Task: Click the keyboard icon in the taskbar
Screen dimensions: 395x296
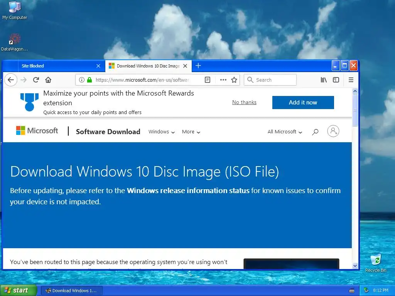Action: pyautogui.click(x=352, y=291)
